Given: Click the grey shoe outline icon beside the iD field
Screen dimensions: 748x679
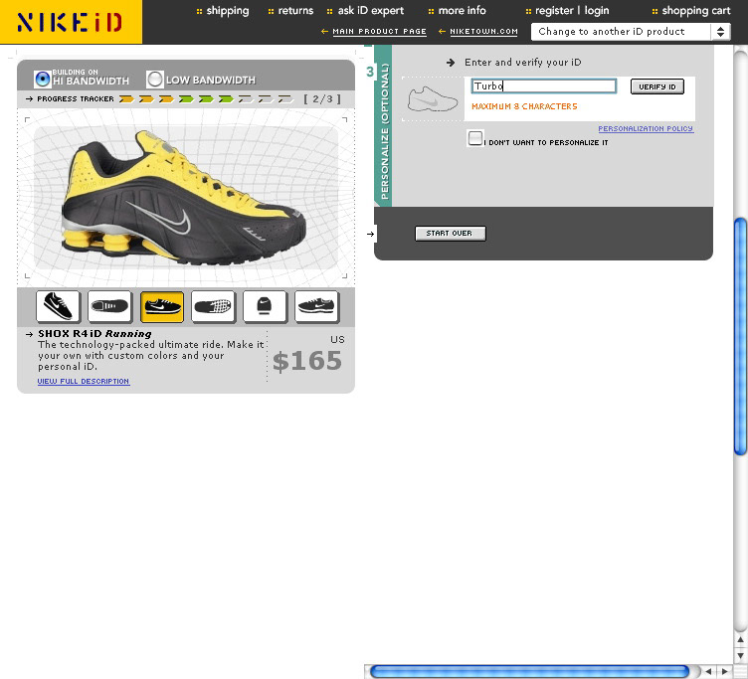Looking at the screenshot, I should [433, 99].
